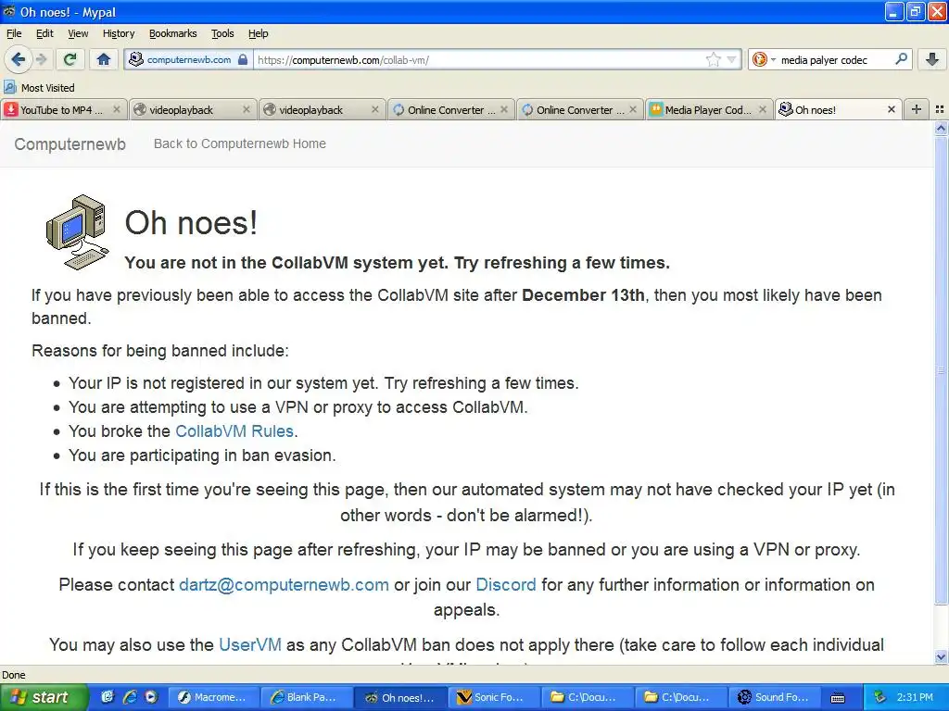Open the Tools menu

tap(222, 33)
